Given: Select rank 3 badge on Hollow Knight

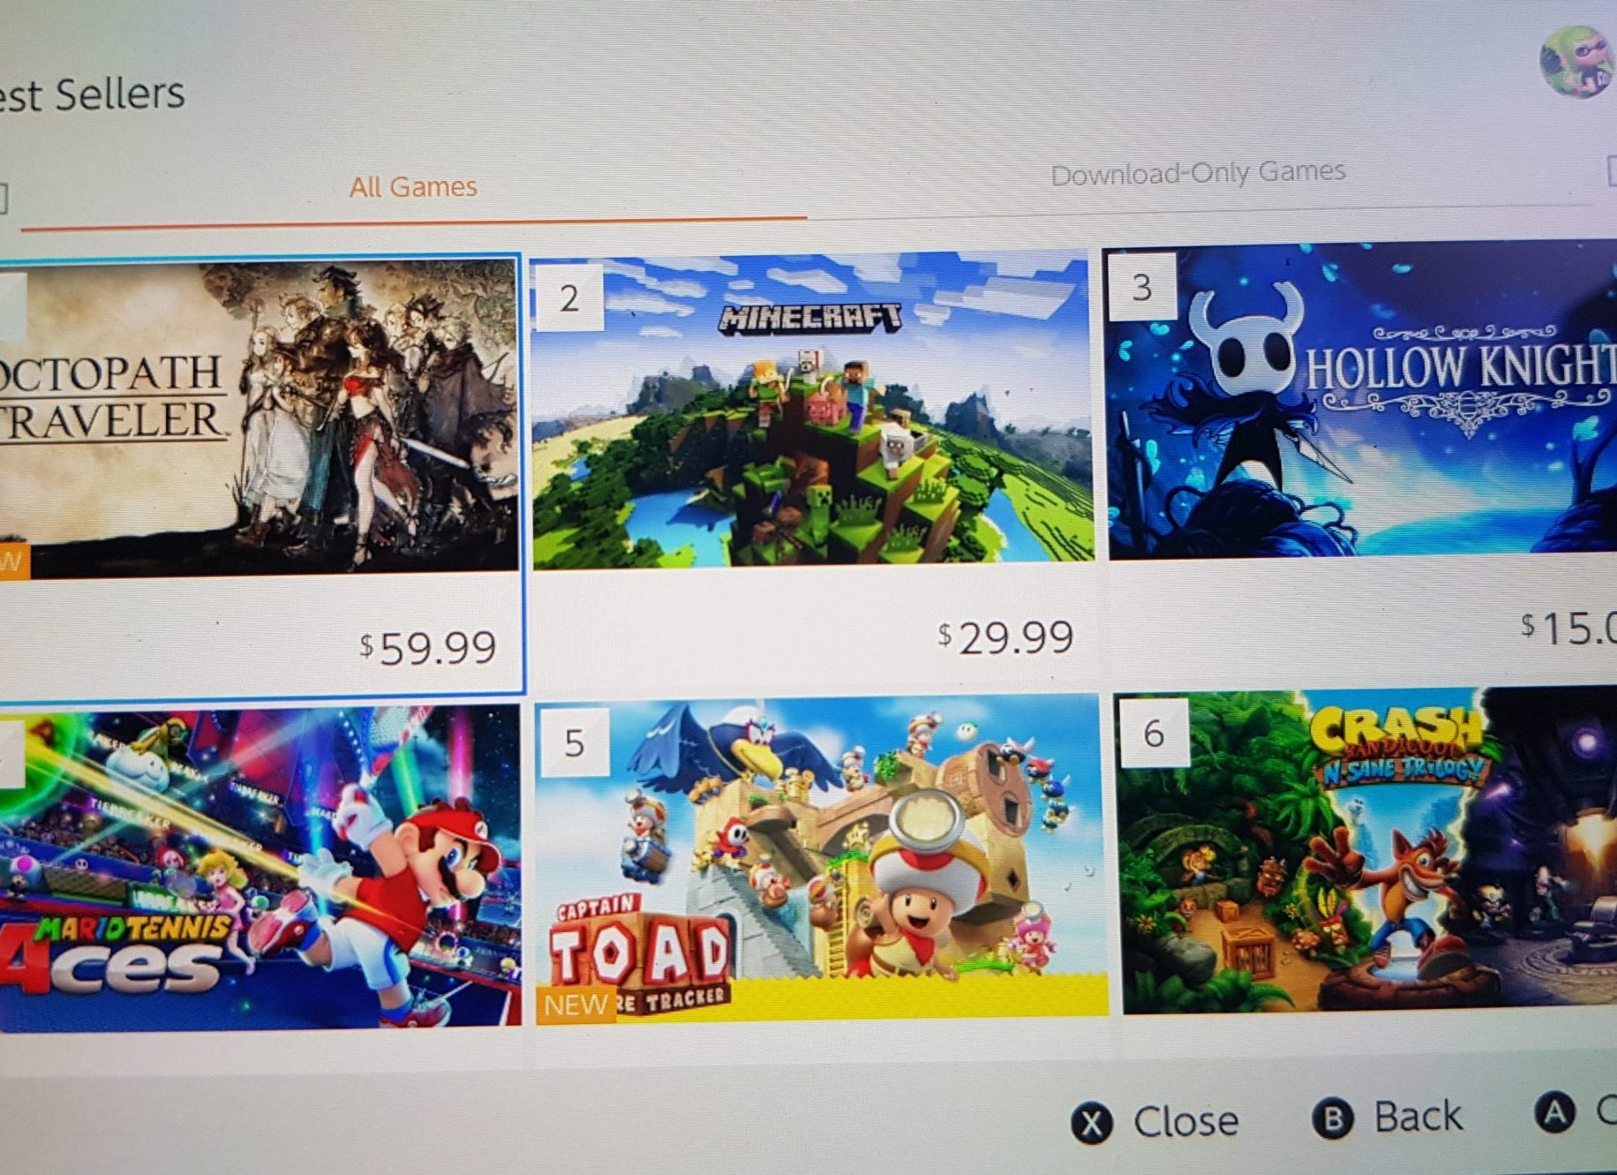Looking at the screenshot, I should (x=1142, y=287).
